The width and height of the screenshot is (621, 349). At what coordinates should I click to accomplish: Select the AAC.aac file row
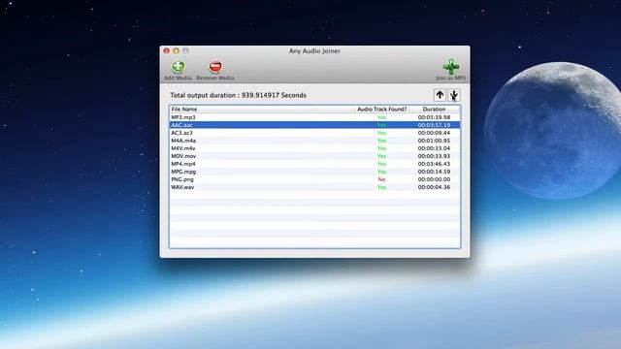[x=314, y=125]
